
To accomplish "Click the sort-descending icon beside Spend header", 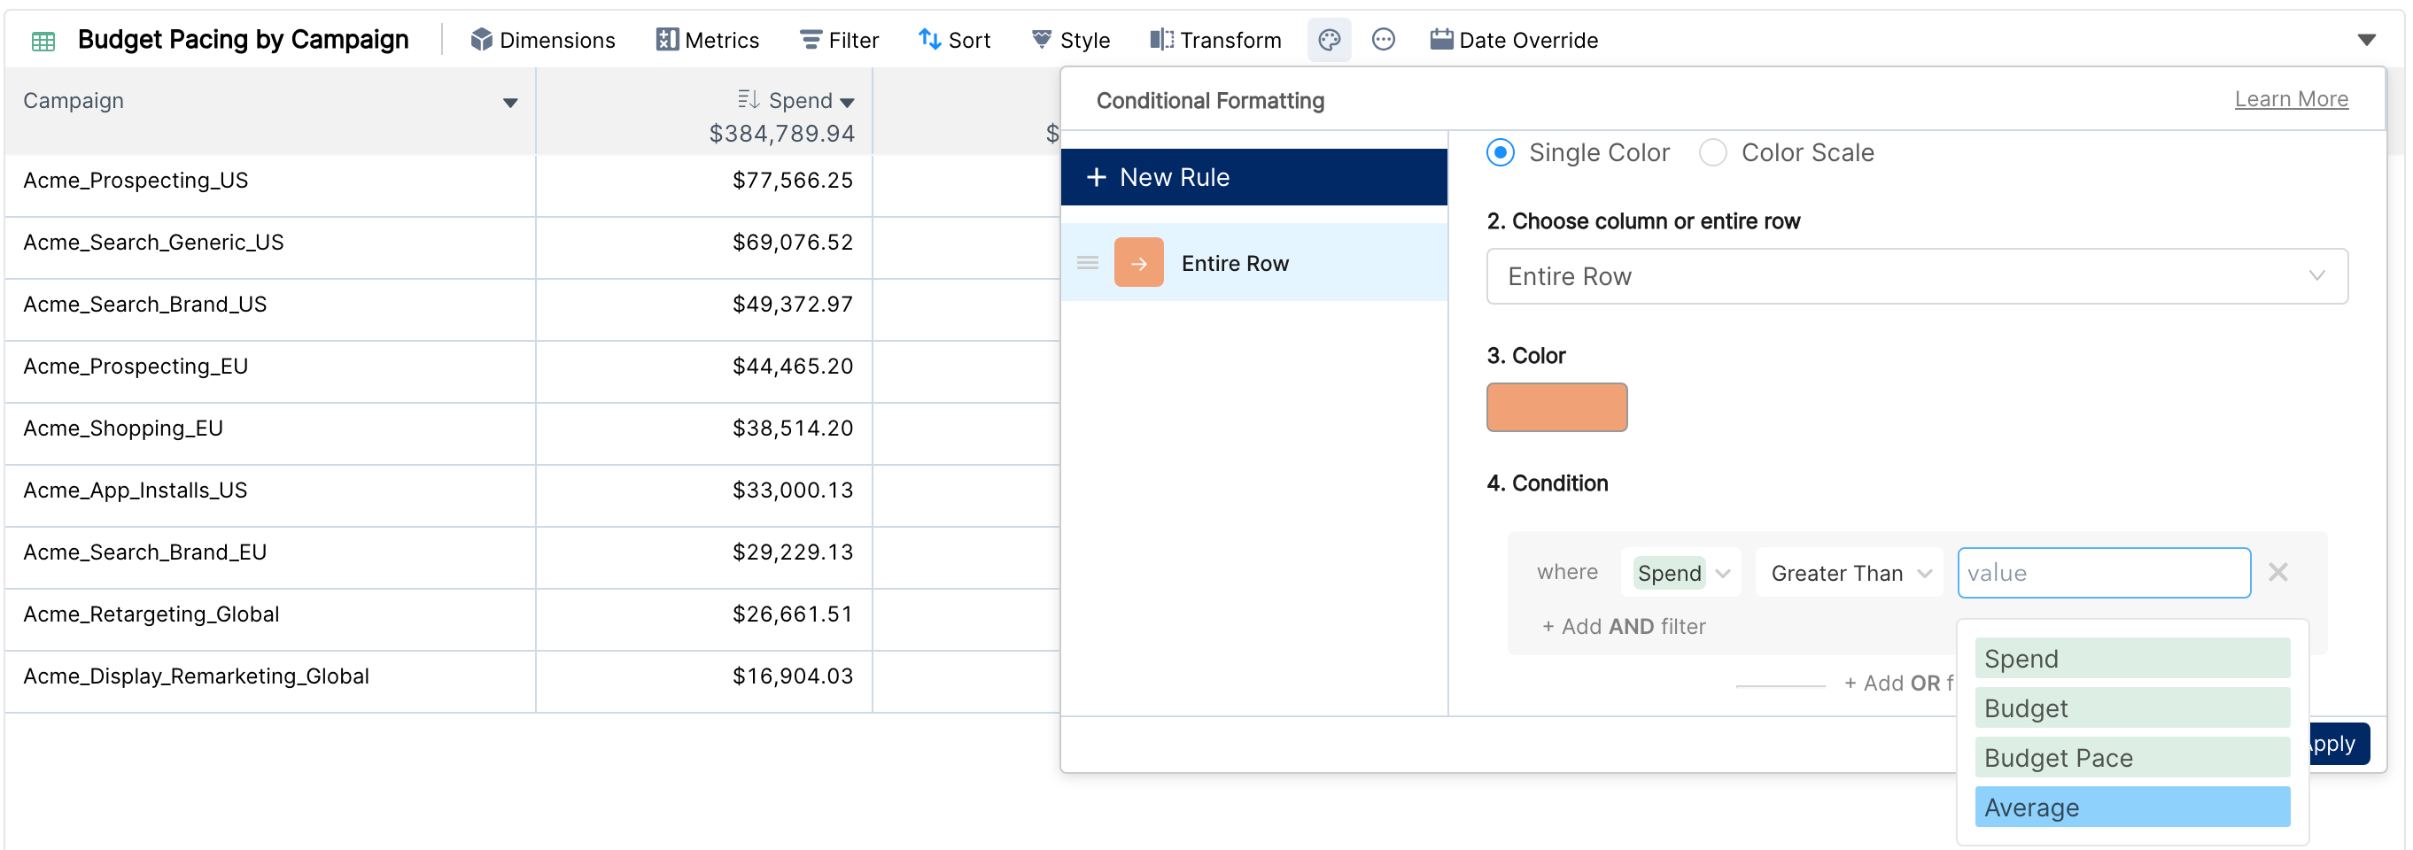I will [748, 99].
